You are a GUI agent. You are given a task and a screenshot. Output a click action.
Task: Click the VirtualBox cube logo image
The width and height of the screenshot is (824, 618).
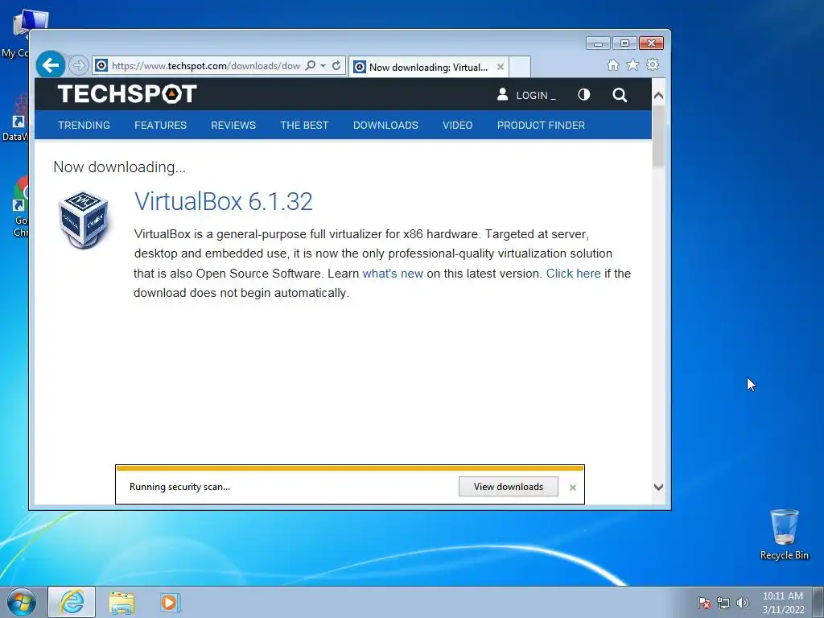[x=84, y=219]
